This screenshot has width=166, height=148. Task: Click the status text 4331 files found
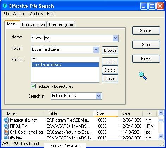point(25,144)
